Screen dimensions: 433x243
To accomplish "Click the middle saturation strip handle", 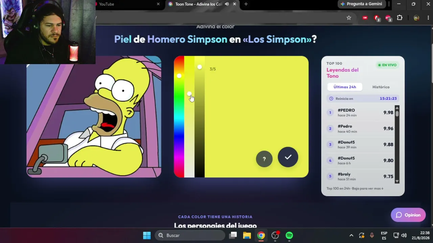I will 189,94.
